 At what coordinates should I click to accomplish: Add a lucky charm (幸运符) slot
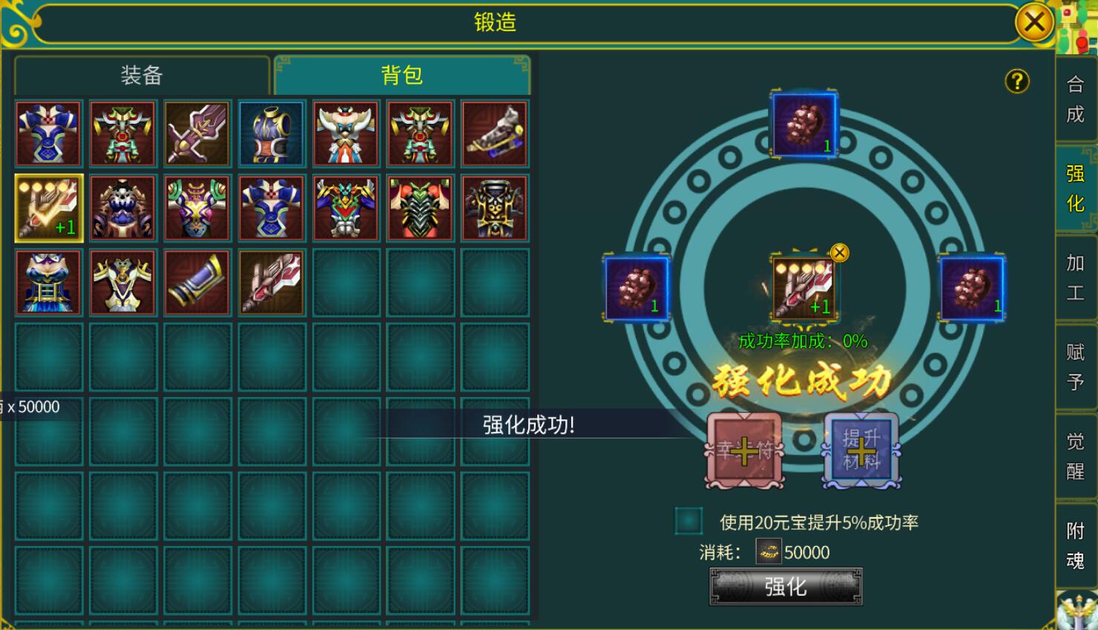pyautogui.click(x=744, y=450)
